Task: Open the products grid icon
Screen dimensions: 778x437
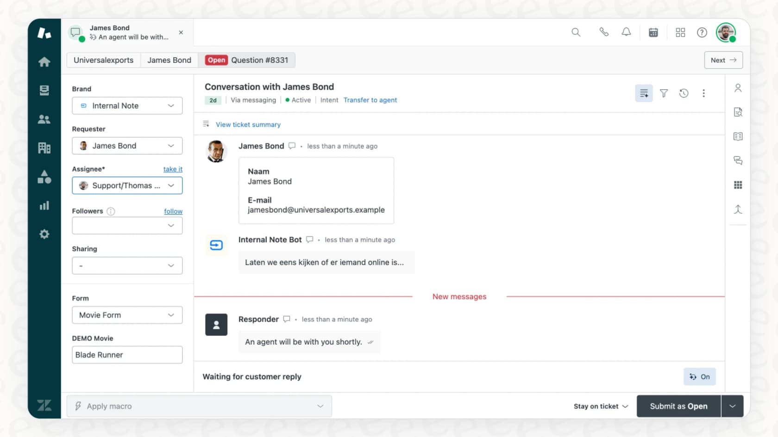Action: [x=680, y=32]
